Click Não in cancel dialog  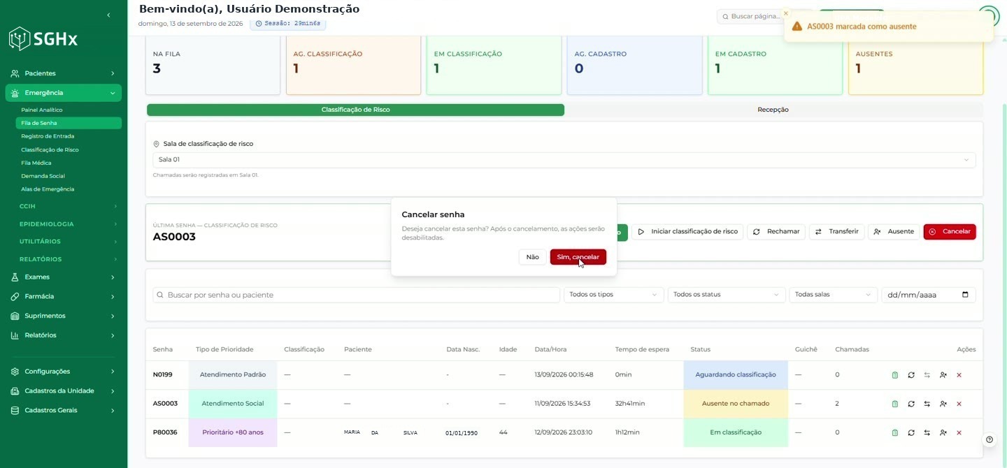(532, 257)
